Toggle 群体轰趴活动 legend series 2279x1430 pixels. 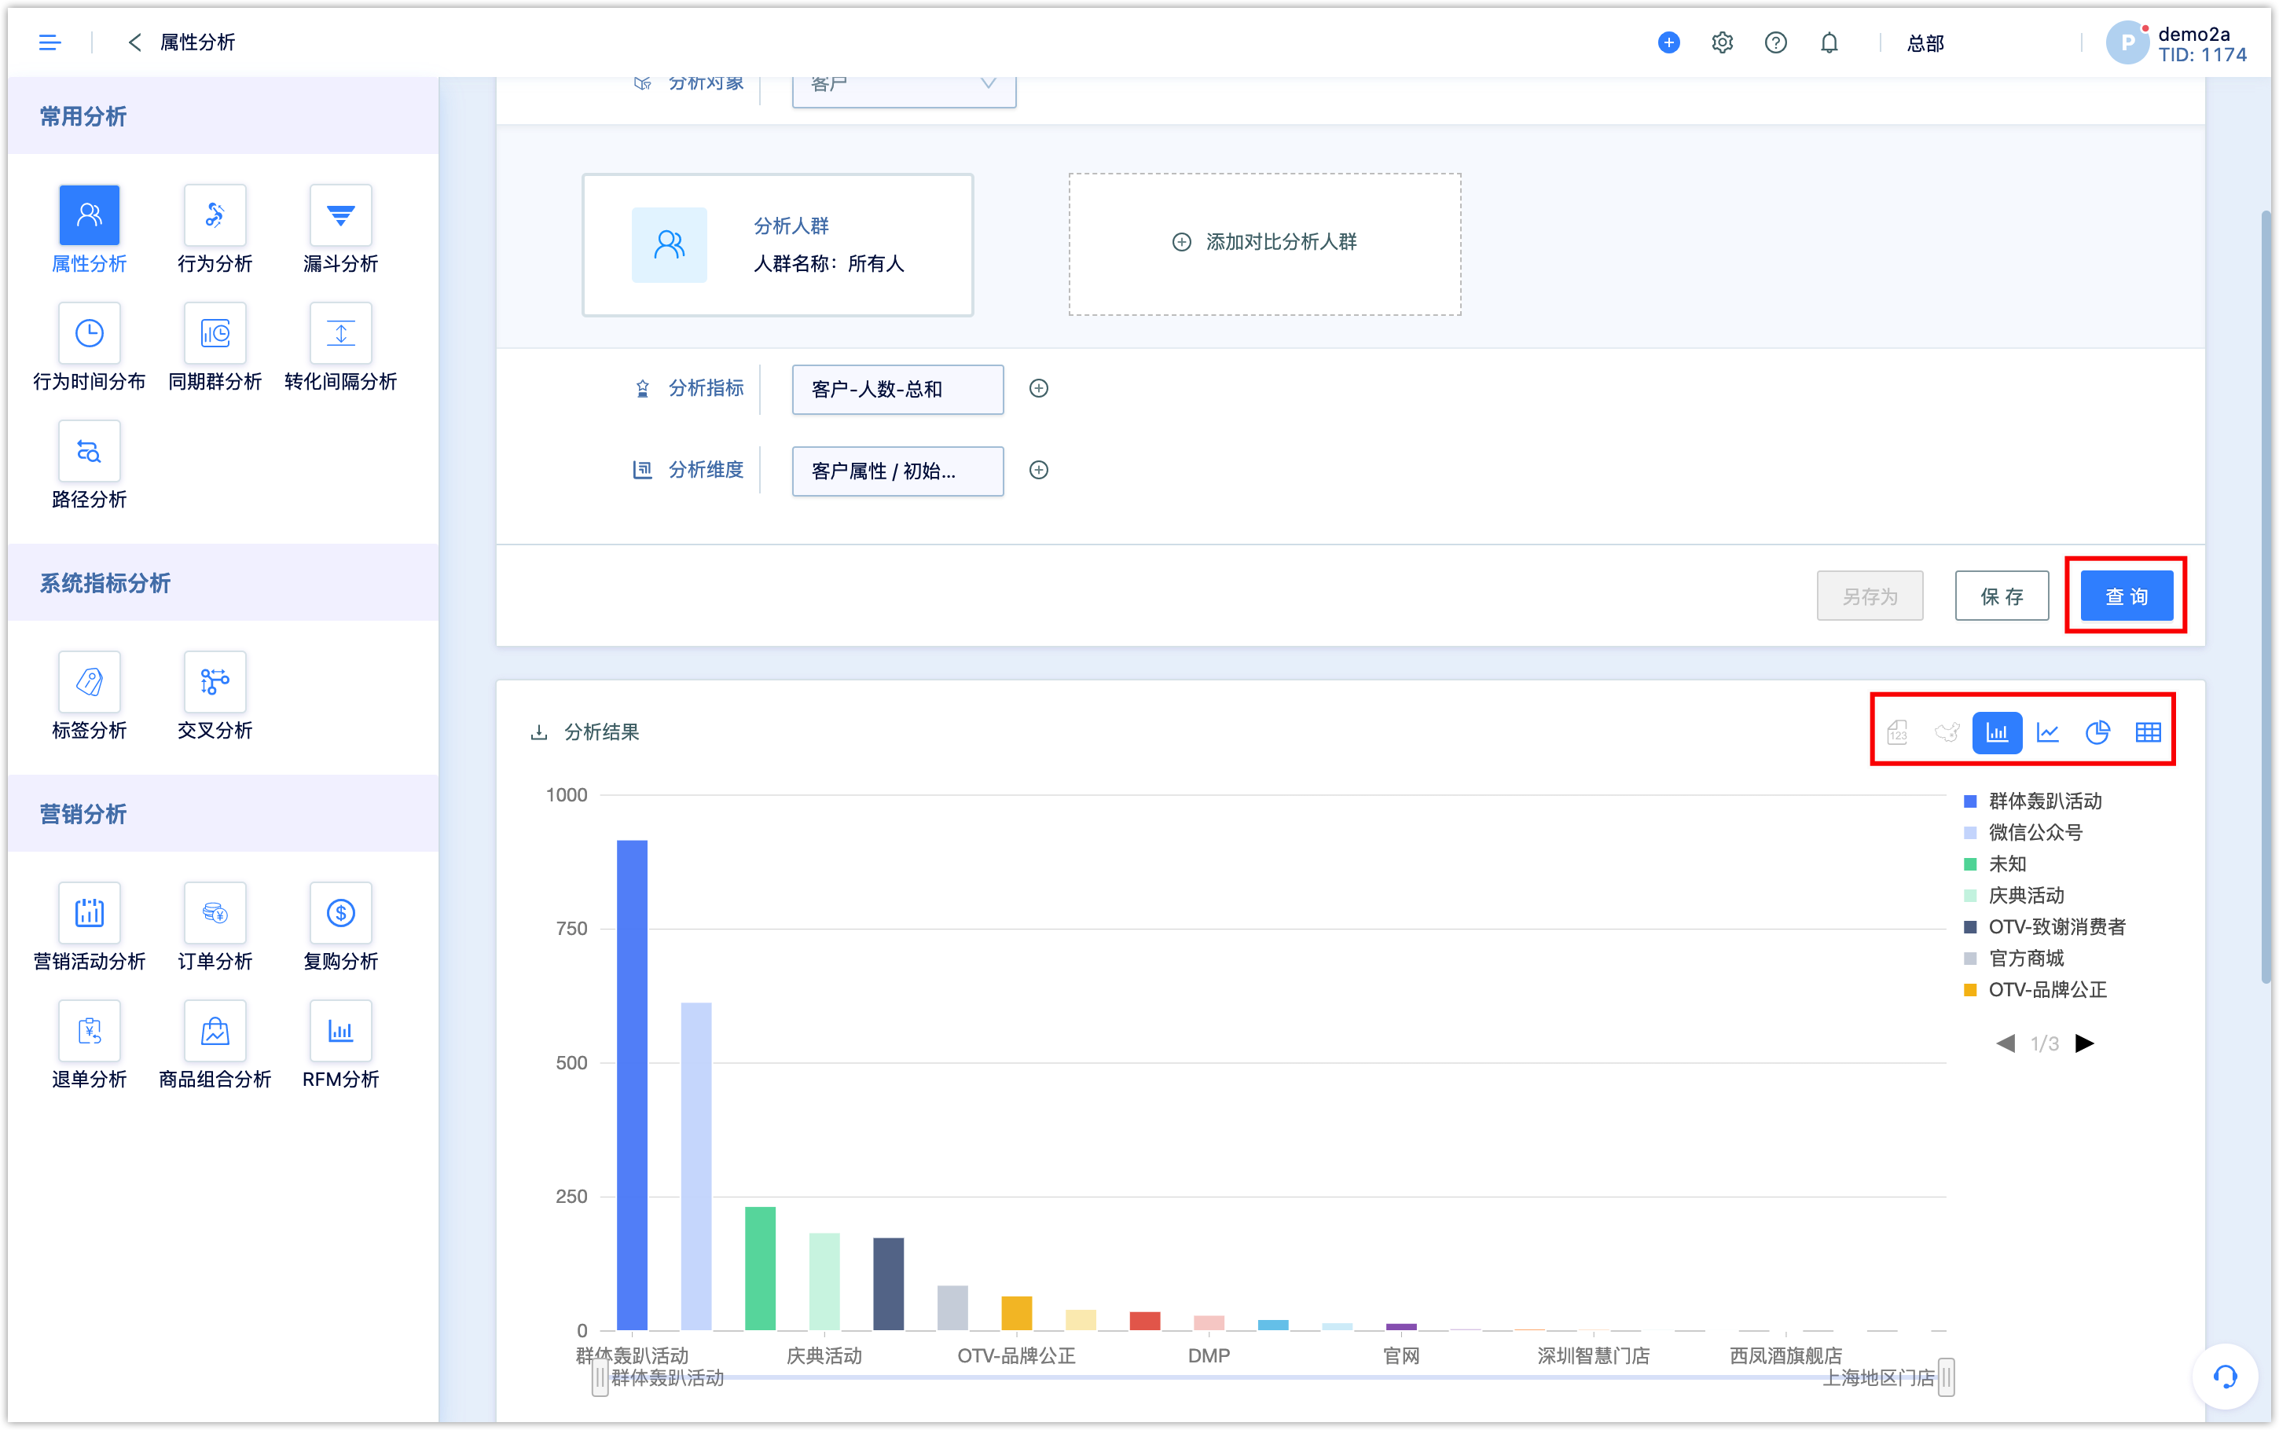coord(2032,801)
